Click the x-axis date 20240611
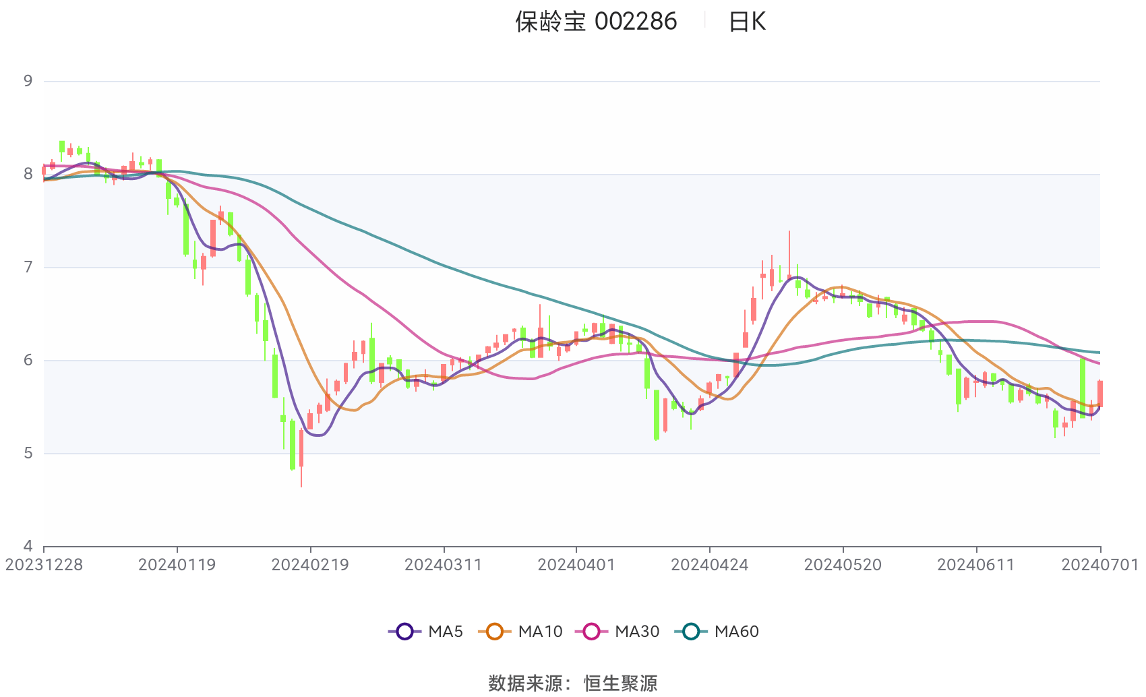The image size is (1146, 697). (x=976, y=565)
